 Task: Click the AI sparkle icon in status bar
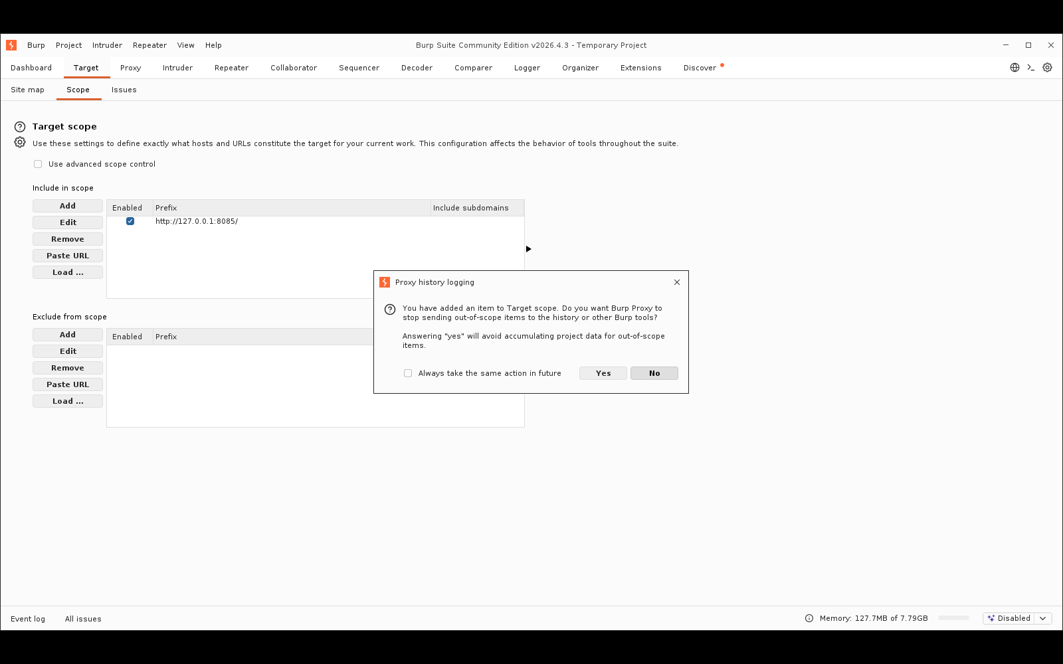991,618
